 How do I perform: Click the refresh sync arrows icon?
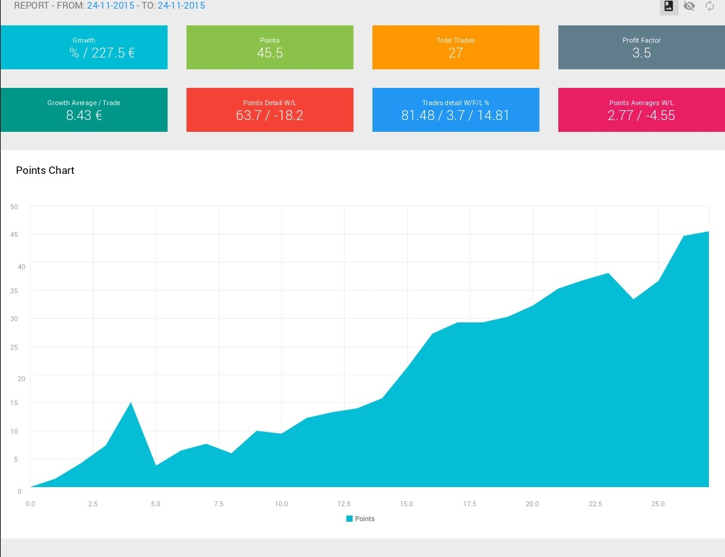[x=710, y=6]
